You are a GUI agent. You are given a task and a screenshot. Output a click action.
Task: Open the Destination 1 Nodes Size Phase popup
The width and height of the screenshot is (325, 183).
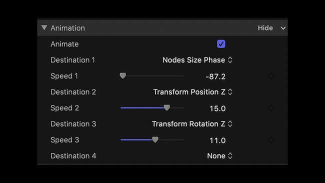tap(197, 60)
